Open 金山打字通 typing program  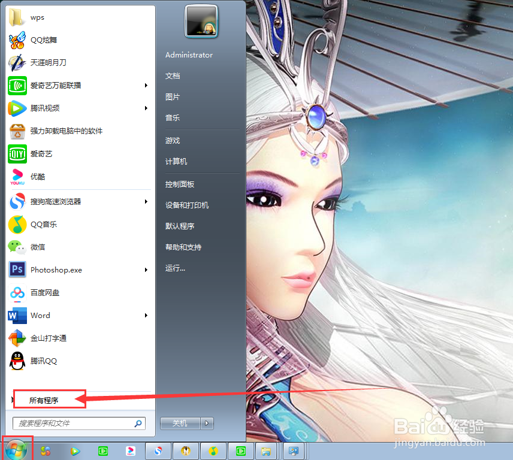(x=79, y=338)
